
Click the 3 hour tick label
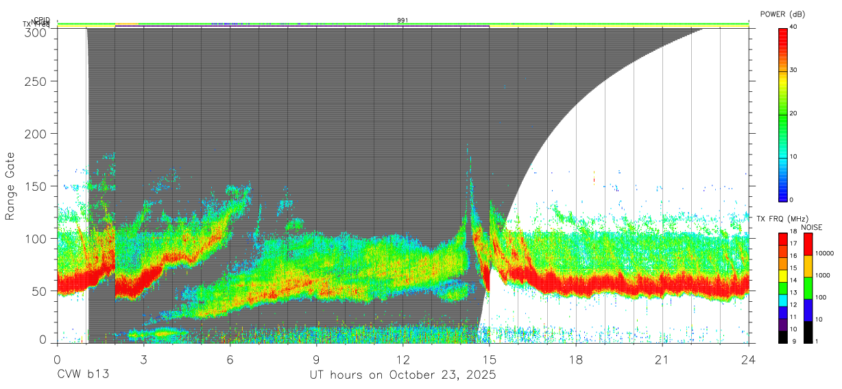tap(143, 359)
